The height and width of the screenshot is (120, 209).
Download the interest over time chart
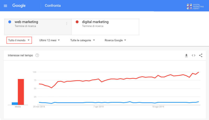(x=186, y=56)
